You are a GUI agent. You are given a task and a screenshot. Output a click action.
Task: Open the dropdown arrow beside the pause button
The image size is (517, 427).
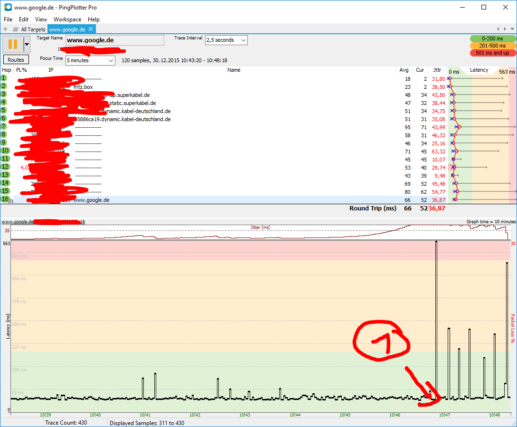click(x=27, y=44)
